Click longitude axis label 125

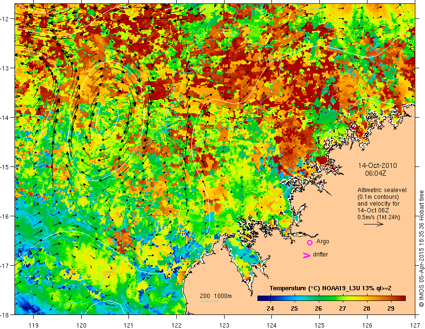[320, 325]
